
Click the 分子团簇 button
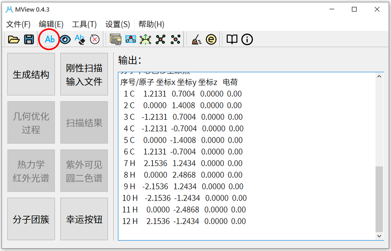[31, 219]
